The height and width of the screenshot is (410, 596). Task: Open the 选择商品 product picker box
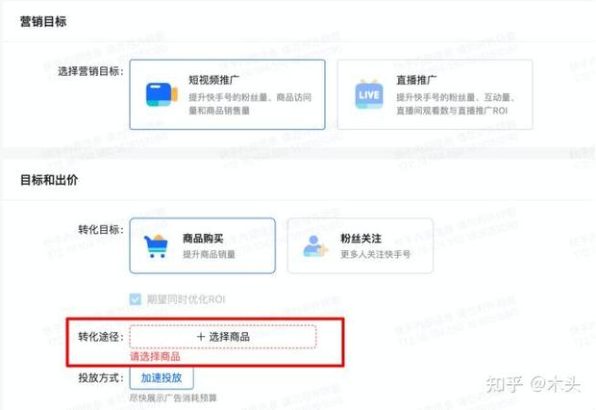point(223,337)
